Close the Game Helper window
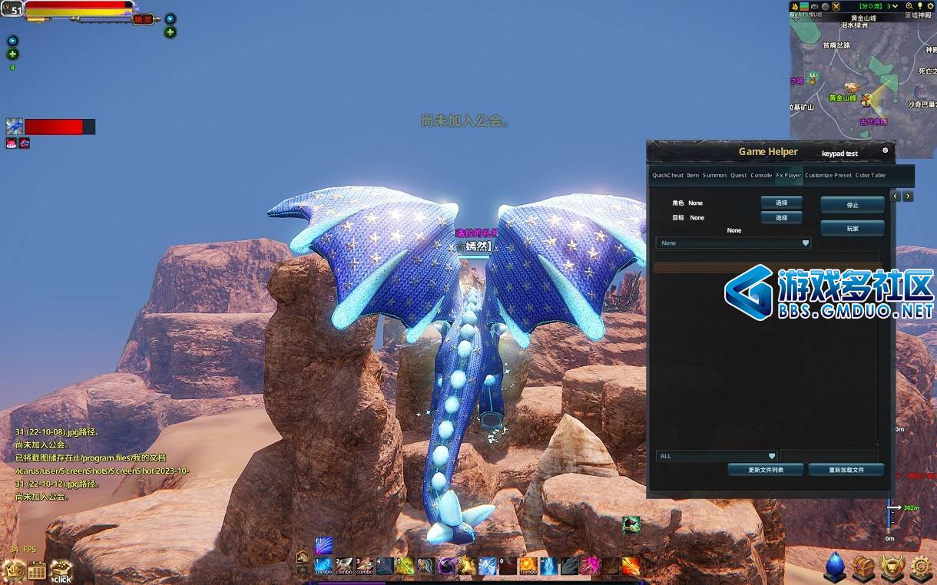Image resolution: width=937 pixels, height=585 pixels. pos(885,150)
